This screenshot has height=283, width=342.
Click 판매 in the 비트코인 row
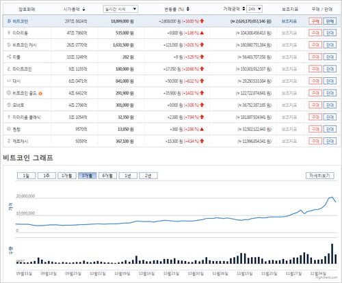tap(330, 21)
